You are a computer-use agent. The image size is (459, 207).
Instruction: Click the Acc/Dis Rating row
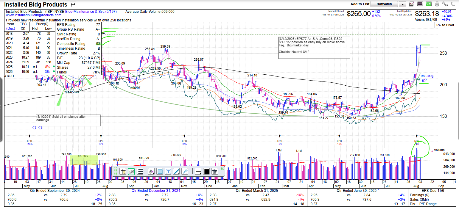click(79, 39)
